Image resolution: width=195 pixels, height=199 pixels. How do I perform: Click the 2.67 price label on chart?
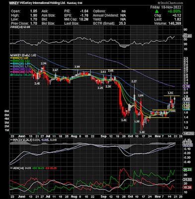pyautogui.click(x=55, y=70)
